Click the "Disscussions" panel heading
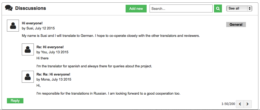This screenshot has width=260, height=110. pyautogui.click(x=31, y=8)
